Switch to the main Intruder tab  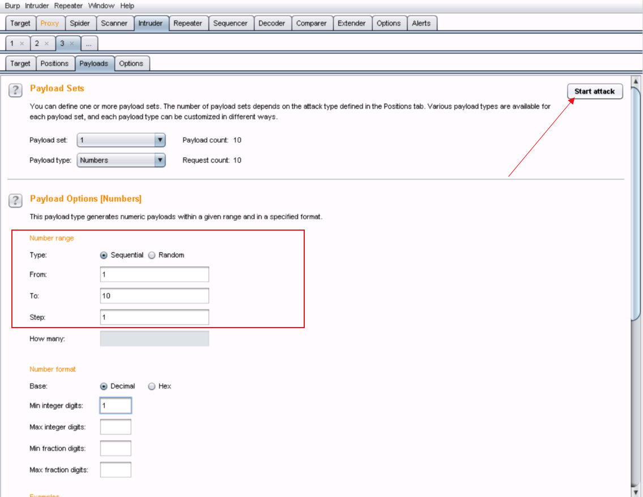[151, 23]
